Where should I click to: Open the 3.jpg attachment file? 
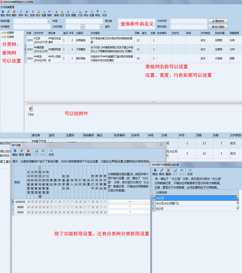point(31,111)
